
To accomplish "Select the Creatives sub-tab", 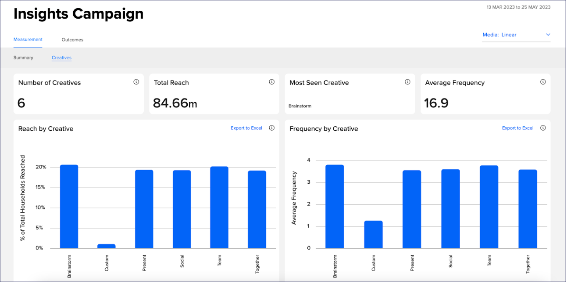I will 61,58.
